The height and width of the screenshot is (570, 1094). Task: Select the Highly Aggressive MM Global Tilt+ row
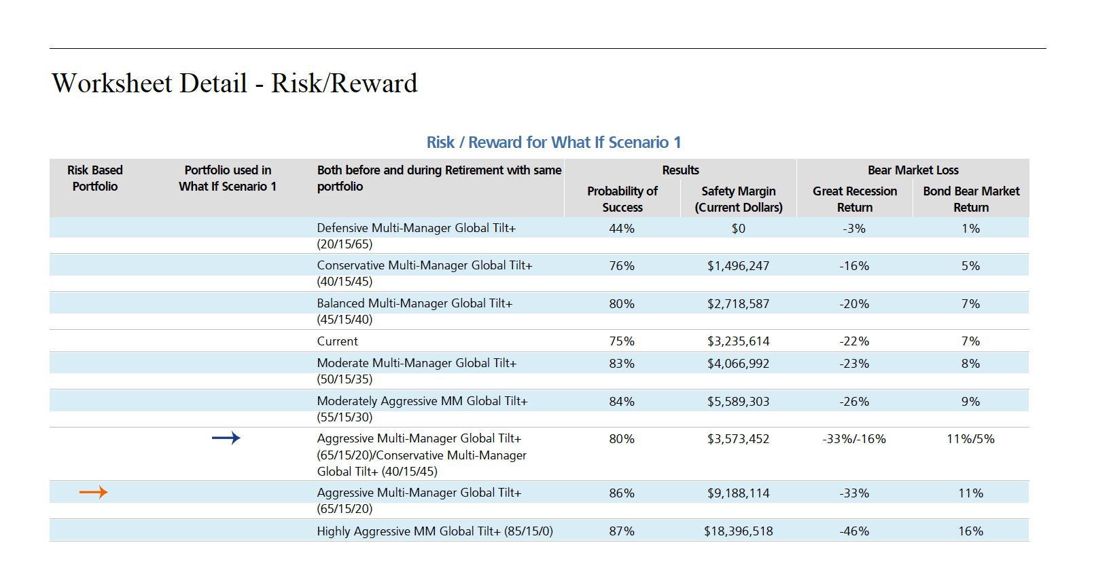434,531
